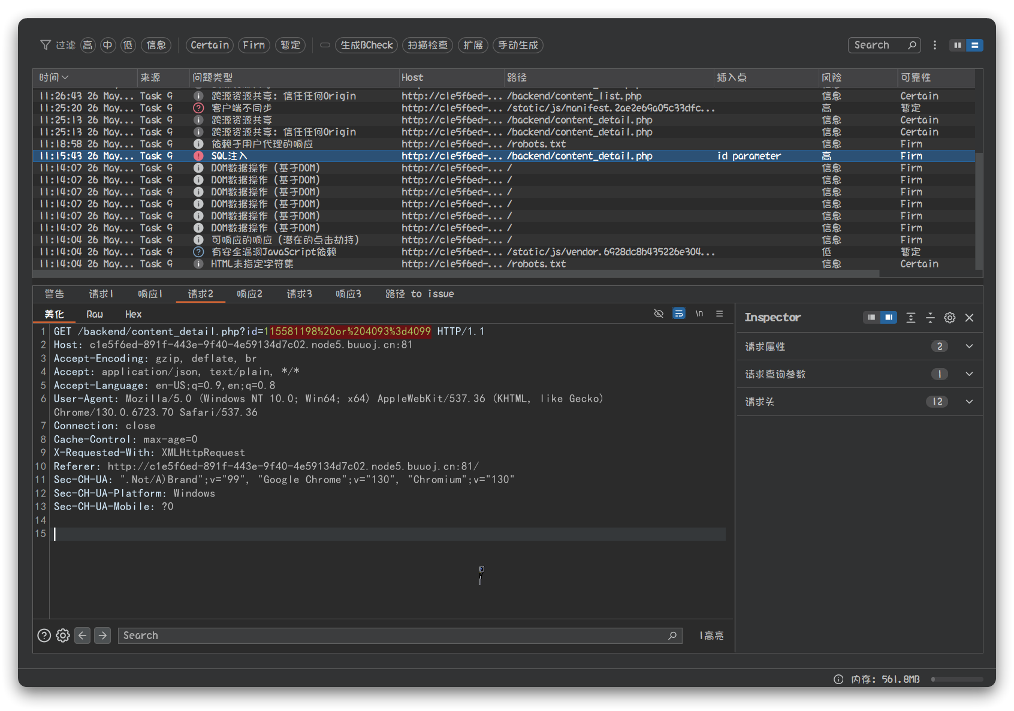Switch to the 响应2 tab
The image size is (1014, 711).
249,294
